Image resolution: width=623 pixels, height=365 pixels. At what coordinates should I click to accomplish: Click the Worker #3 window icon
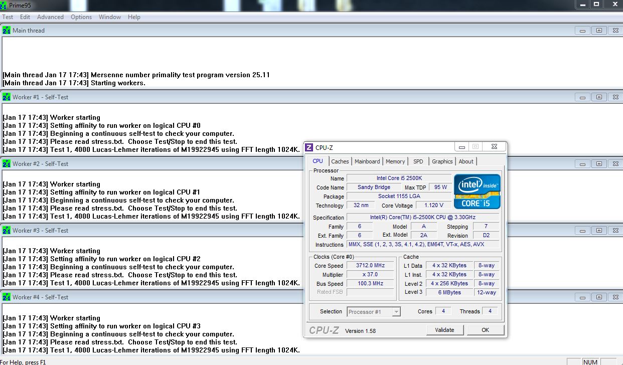(x=7, y=230)
